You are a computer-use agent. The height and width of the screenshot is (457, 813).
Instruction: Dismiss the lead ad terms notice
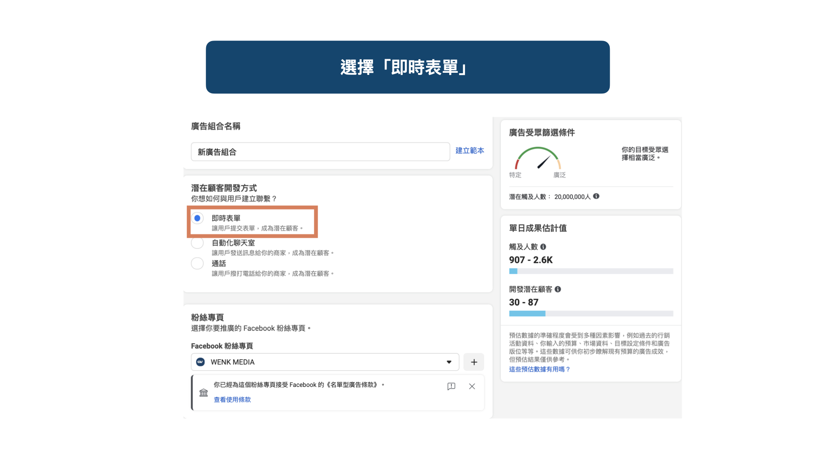pyautogui.click(x=472, y=386)
